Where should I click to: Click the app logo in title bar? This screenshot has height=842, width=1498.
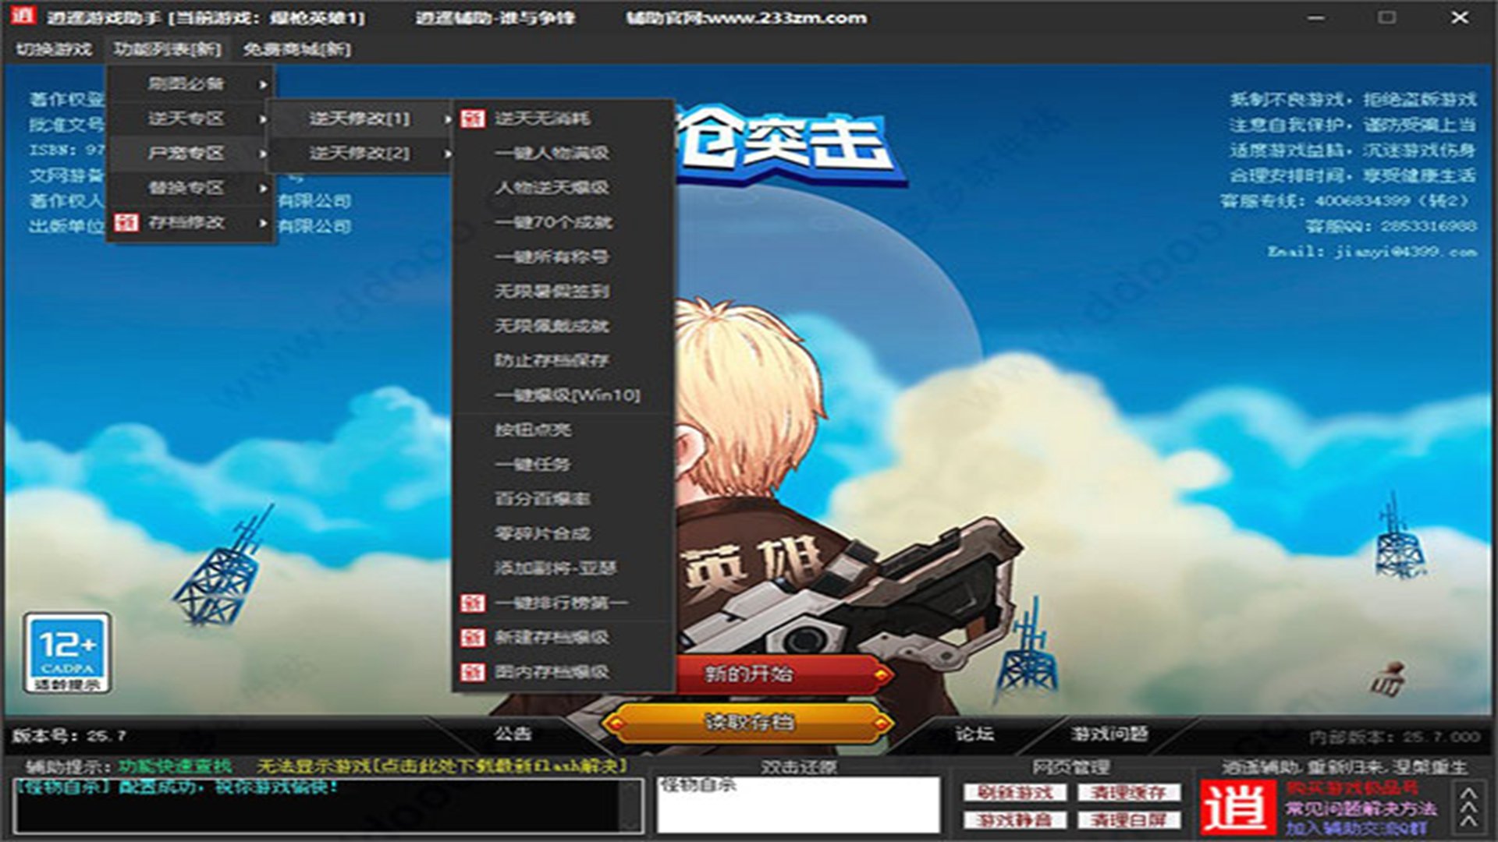tap(23, 16)
